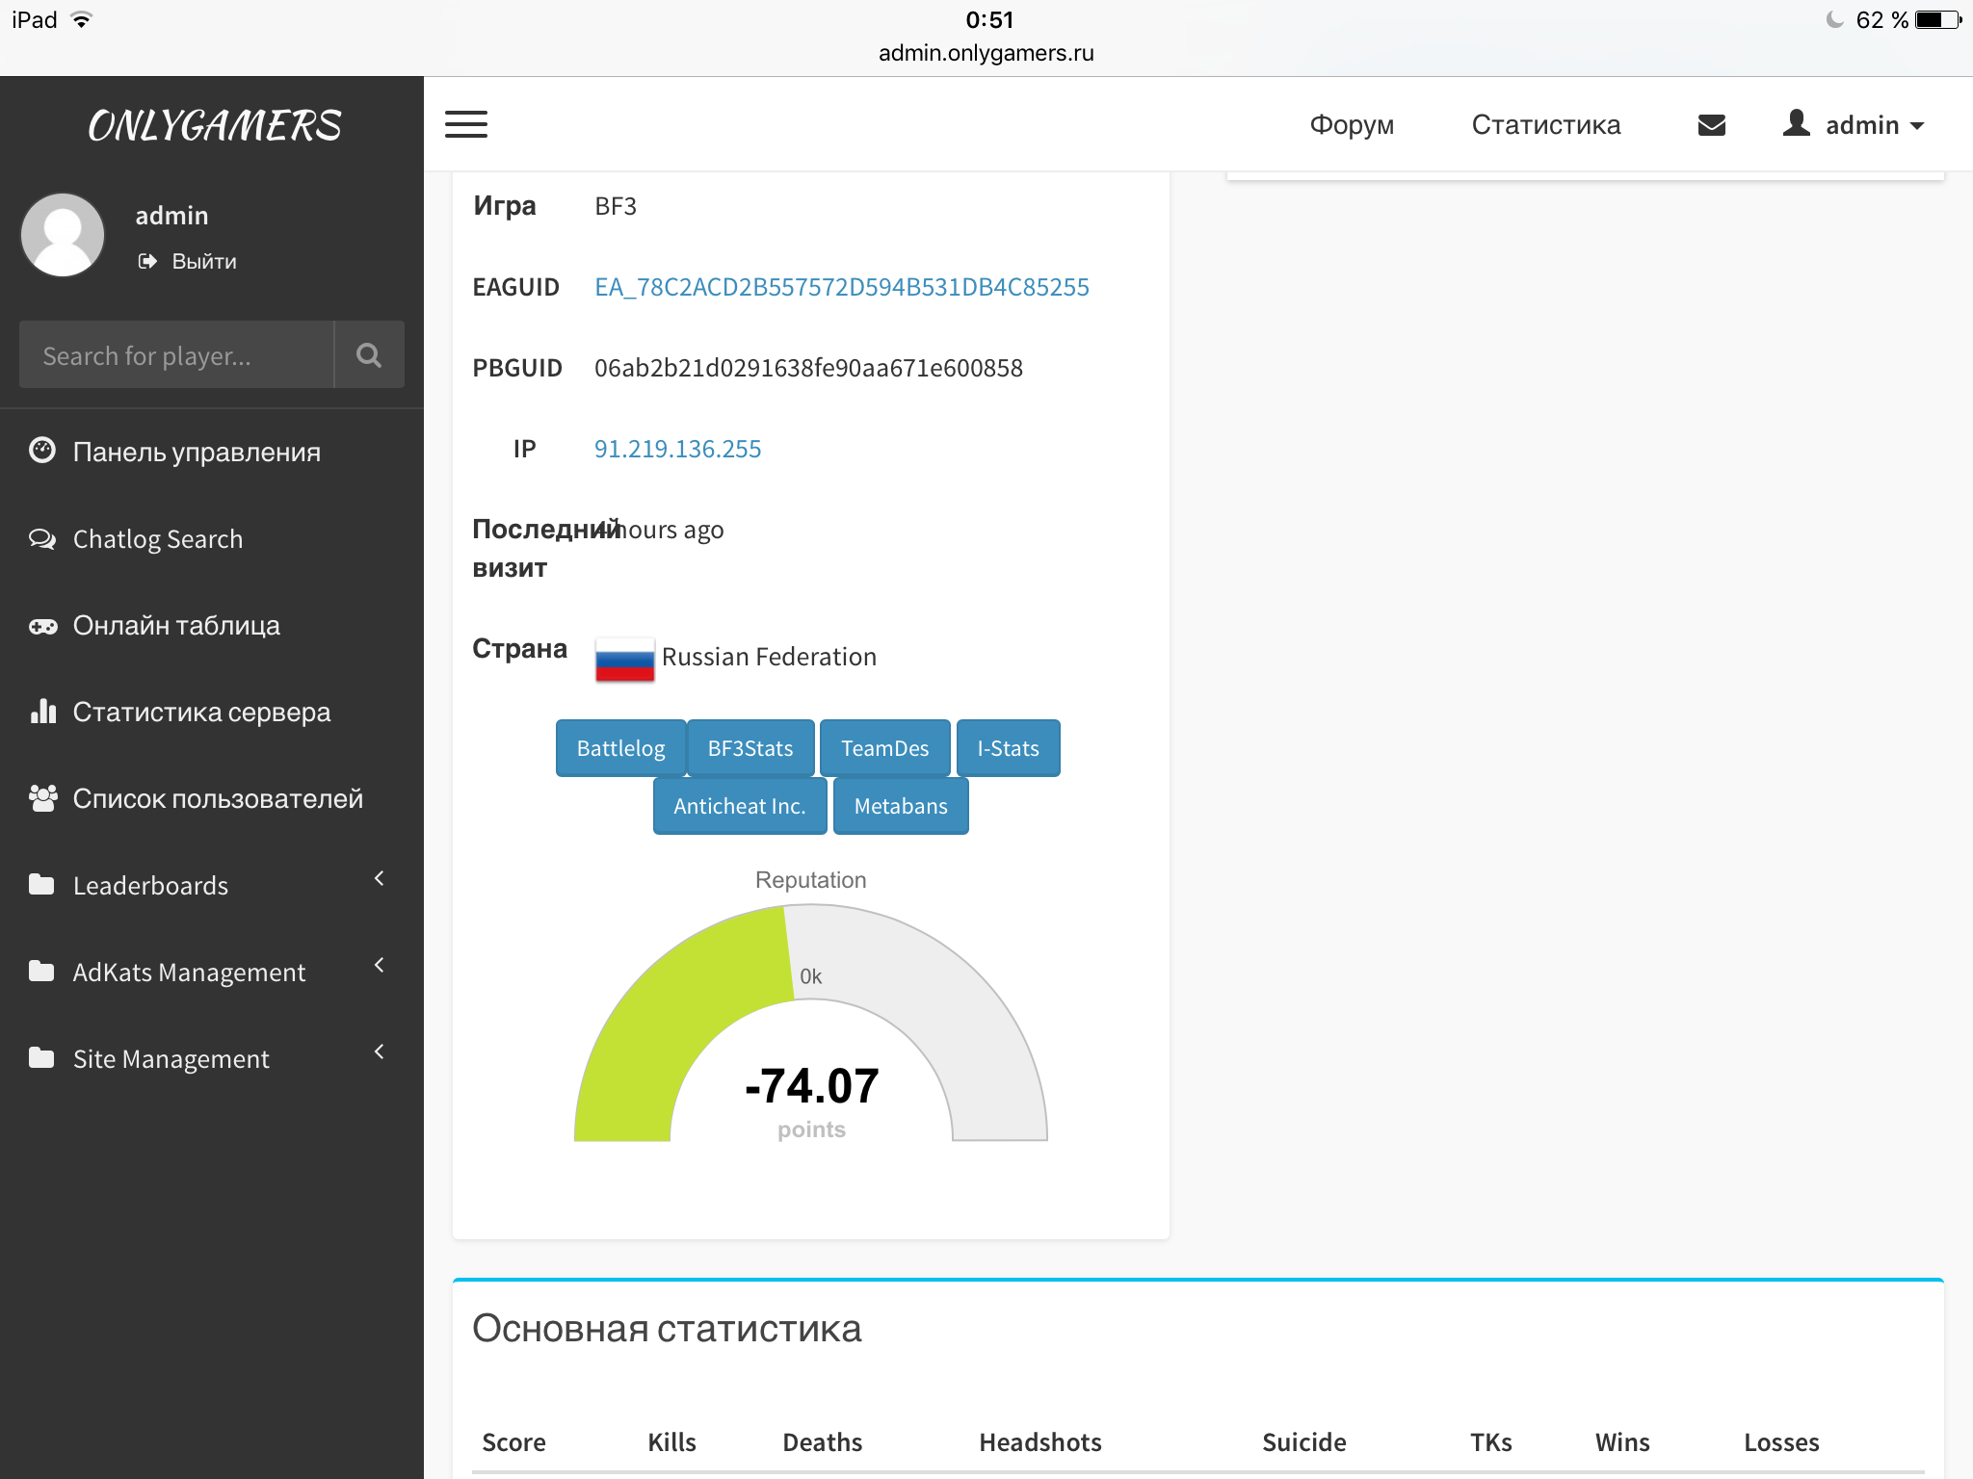Open Статистика сервера in the sidebar
Viewport: 1973px width, 1479px height.
(201, 713)
